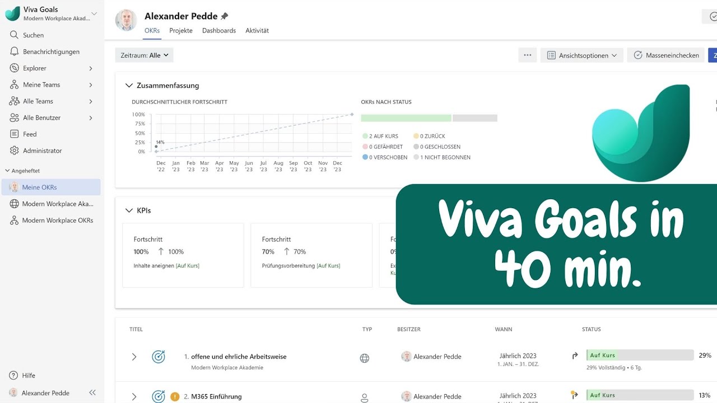
Task: Open the Zeitraum: Alle dropdown
Action: click(145, 55)
